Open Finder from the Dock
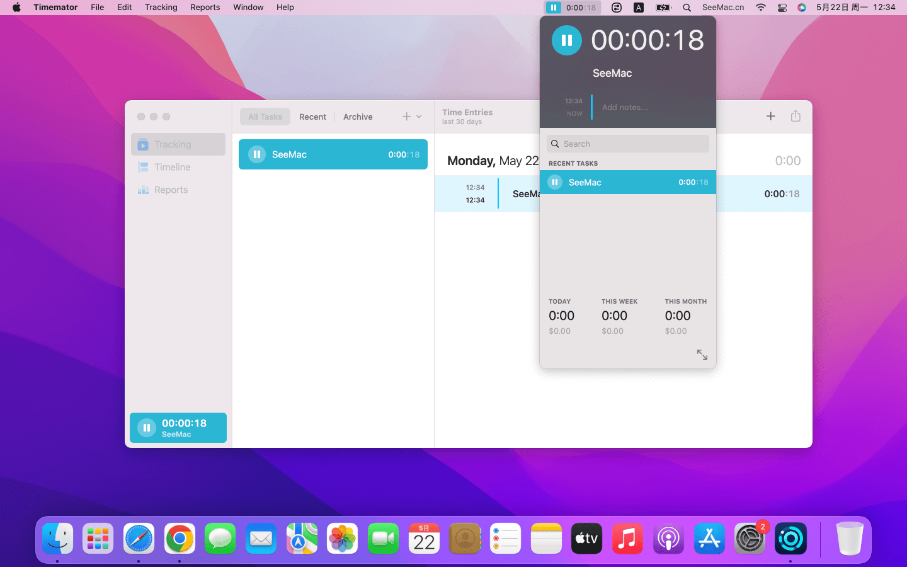Screen dimensions: 907x567 (x=57, y=539)
